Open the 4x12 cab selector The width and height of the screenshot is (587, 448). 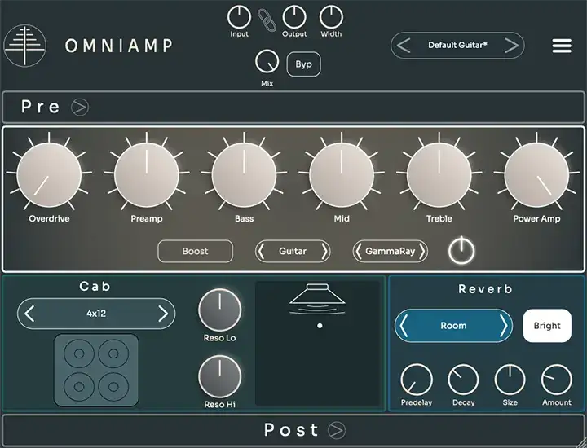96,314
